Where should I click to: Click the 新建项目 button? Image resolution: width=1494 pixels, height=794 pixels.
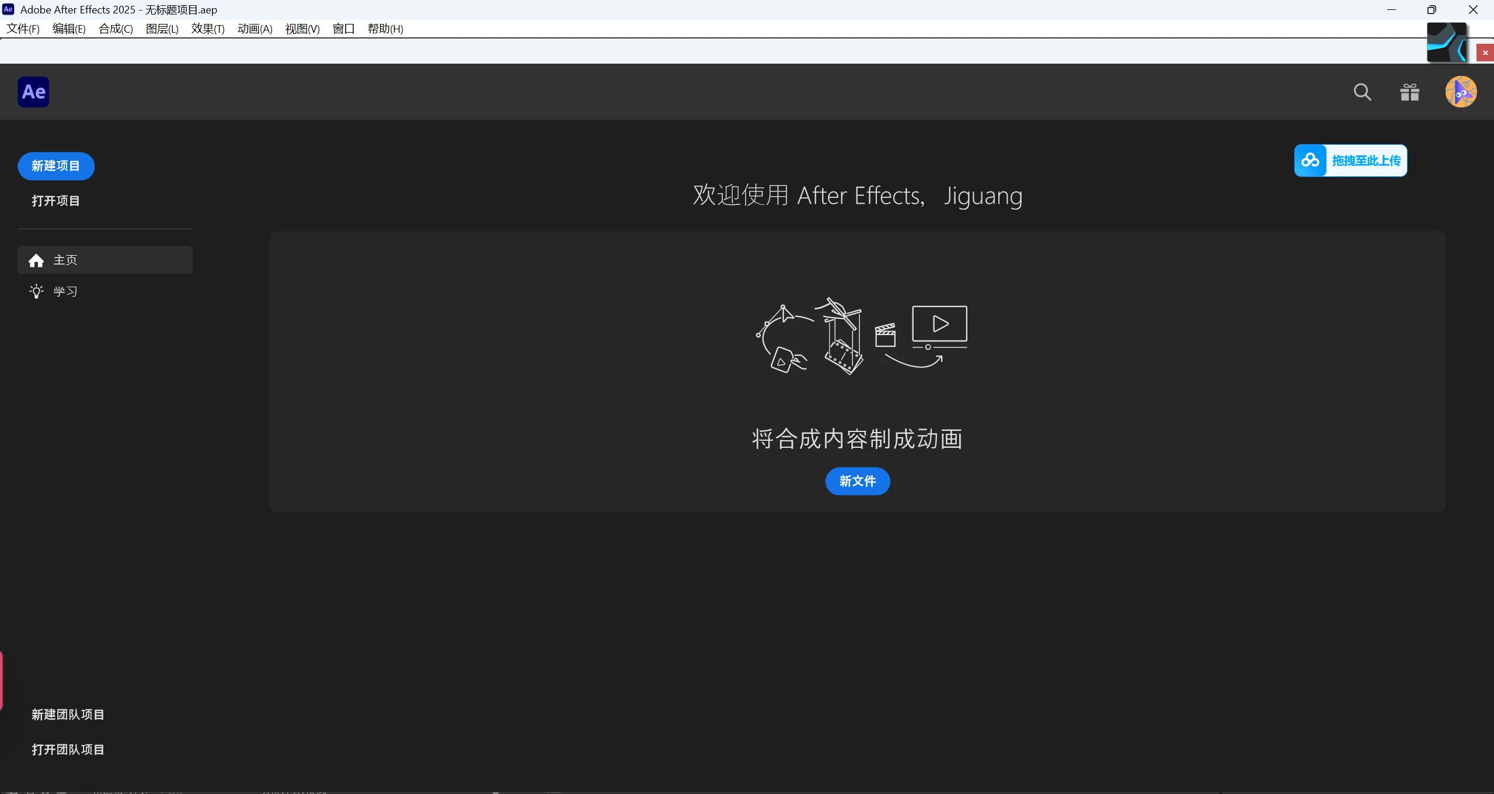(56, 166)
